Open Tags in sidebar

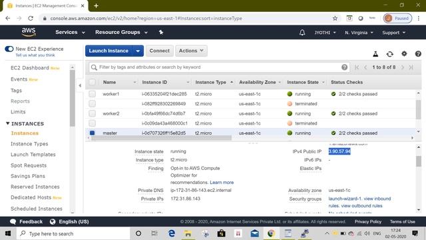(x=16, y=91)
